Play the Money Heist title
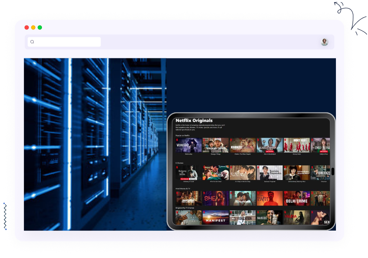The width and height of the screenshot is (368, 258). click(x=296, y=145)
